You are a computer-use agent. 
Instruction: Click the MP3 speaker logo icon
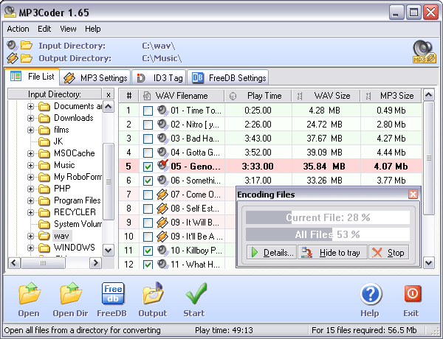423,52
